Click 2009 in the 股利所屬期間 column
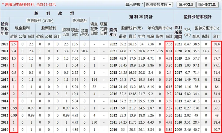Image resolution: width=222 pixels, height=133 pixels. (178, 130)
